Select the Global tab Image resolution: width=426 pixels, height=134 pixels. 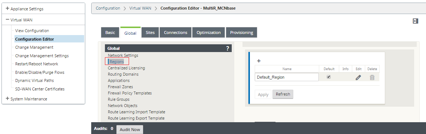coord(131,33)
